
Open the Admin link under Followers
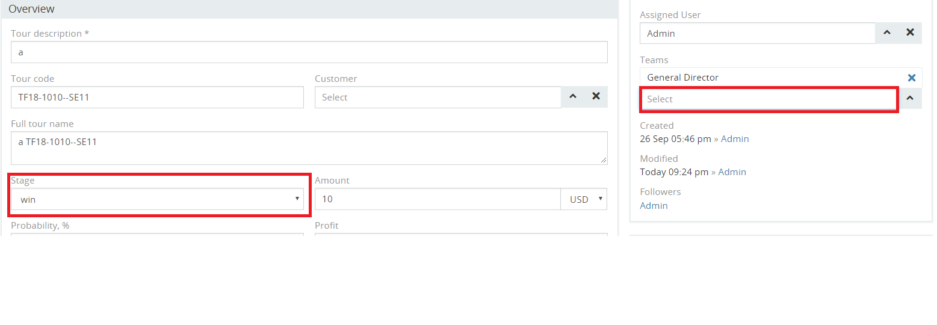click(654, 206)
